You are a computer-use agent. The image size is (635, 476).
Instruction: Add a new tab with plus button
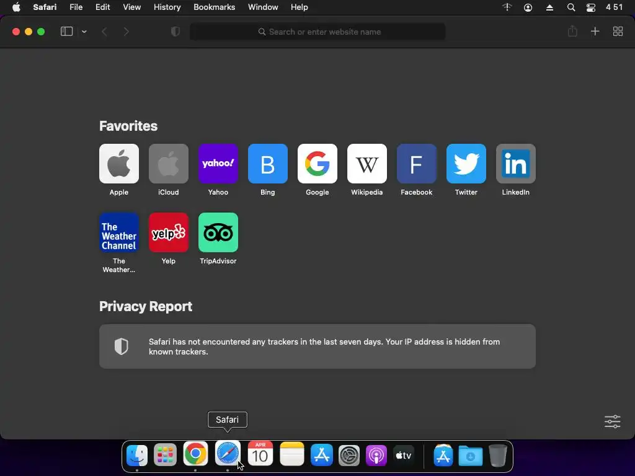pyautogui.click(x=595, y=31)
